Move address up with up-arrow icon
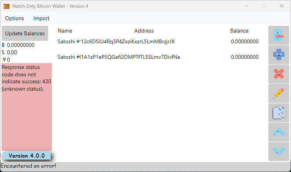Viewport: 291px width, 172px height. tap(279, 132)
